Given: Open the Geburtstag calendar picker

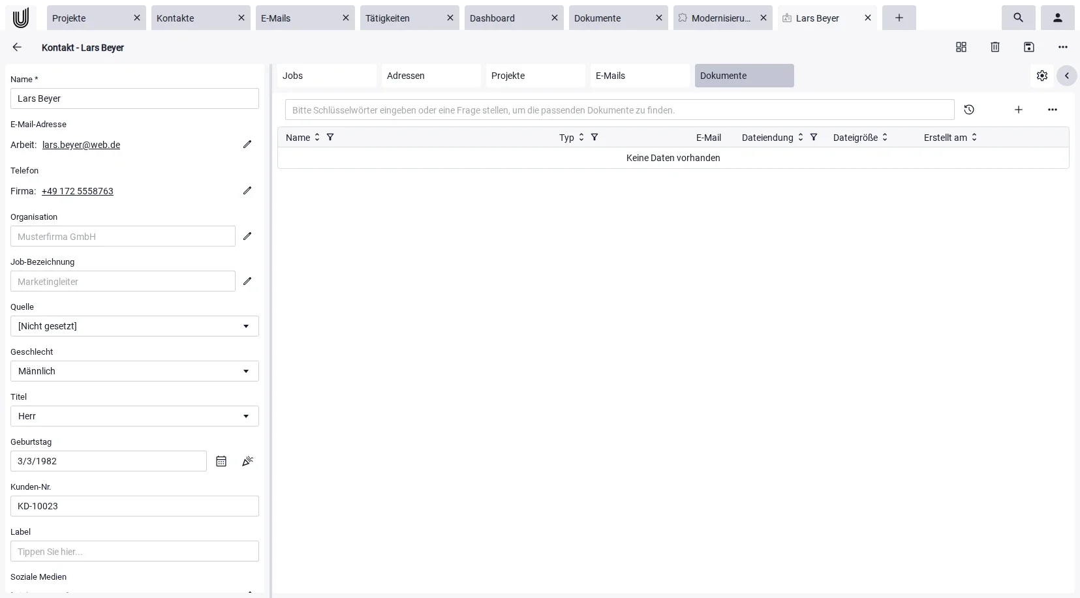Looking at the screenshot, I should coord(221,461).
